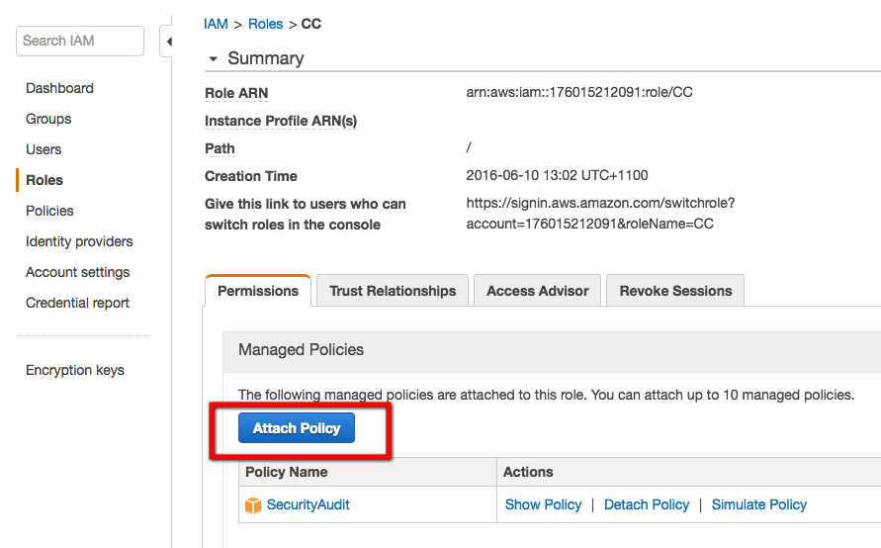The width and height of the screenshot is (881, 548).
Task: Click the switchrole sign-in URL text
Action: click(x=600, y=214)
